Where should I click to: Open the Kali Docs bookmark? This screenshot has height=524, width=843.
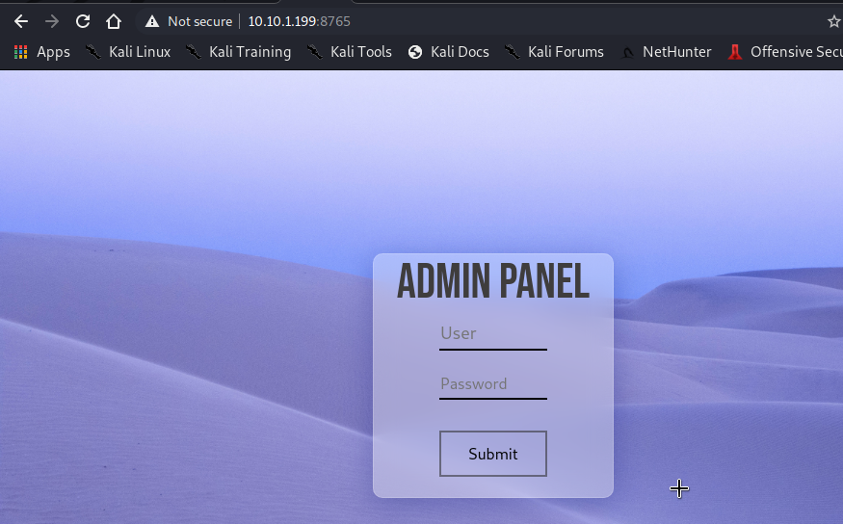point(461,52)
